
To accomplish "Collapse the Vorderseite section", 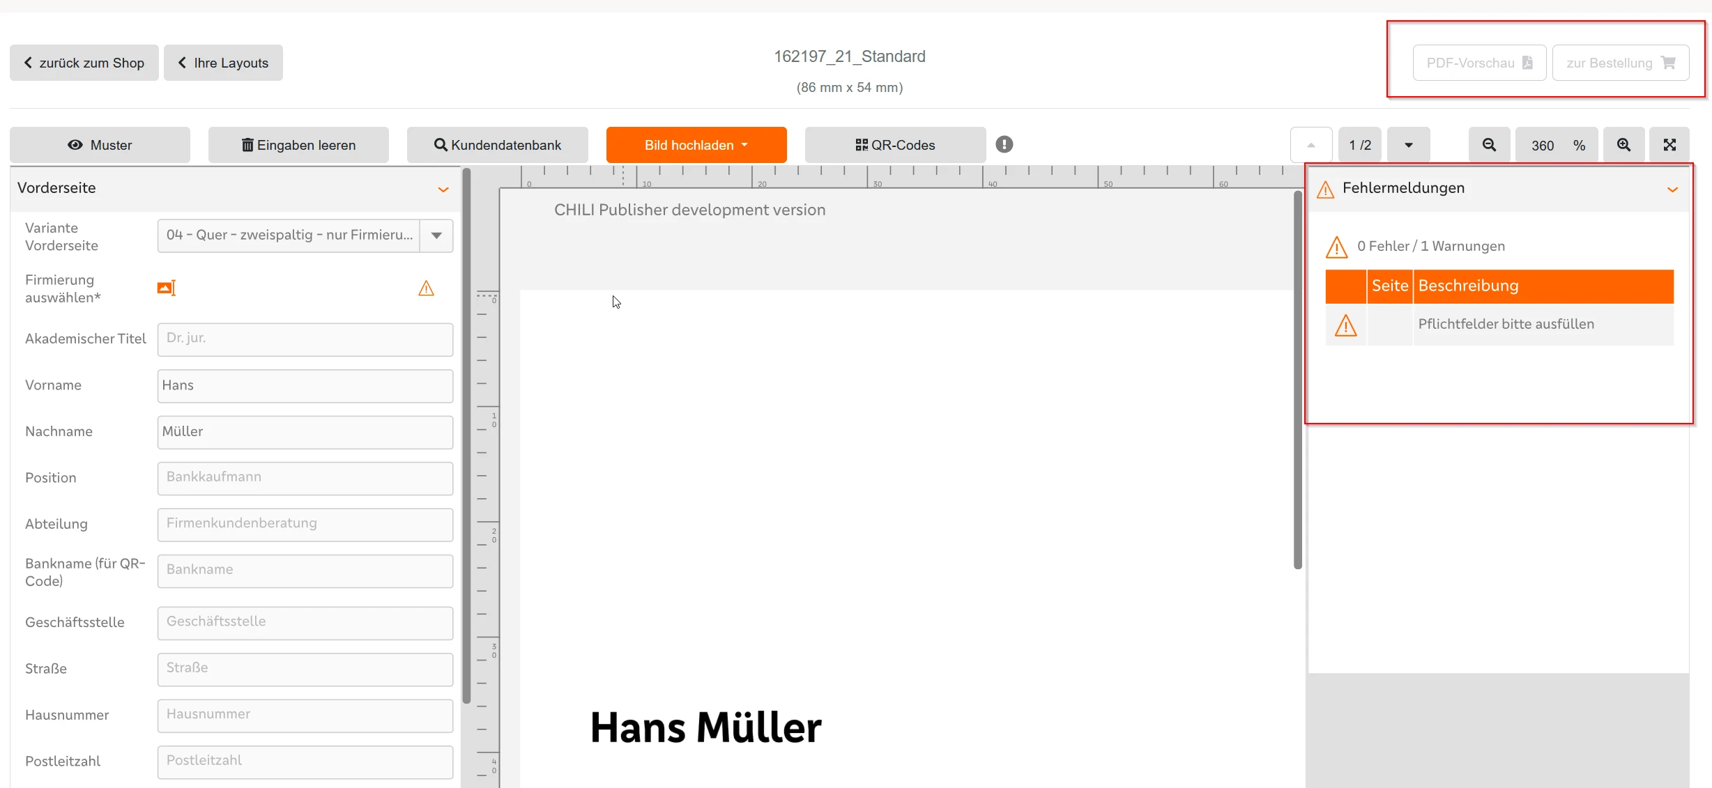I will (443, 190).
